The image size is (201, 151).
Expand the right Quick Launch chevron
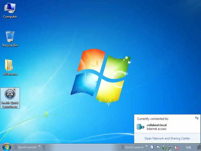pyautogui.click(x=146, y=146)
